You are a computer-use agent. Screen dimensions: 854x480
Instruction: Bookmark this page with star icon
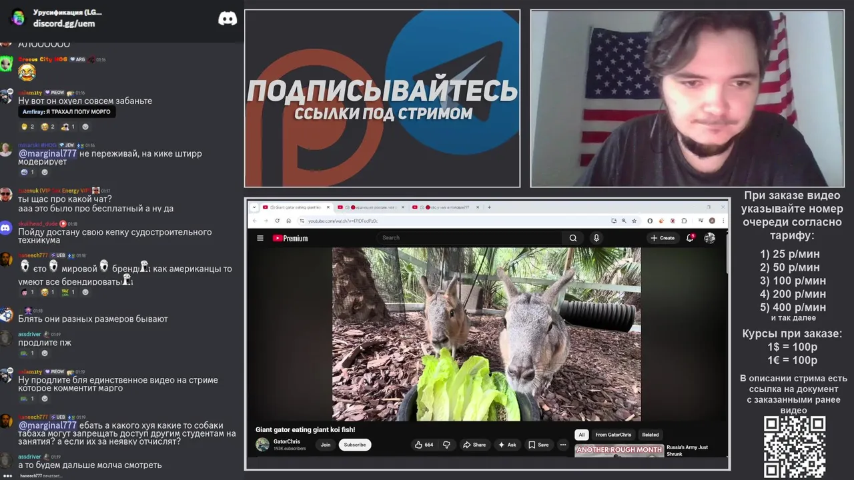634,221
